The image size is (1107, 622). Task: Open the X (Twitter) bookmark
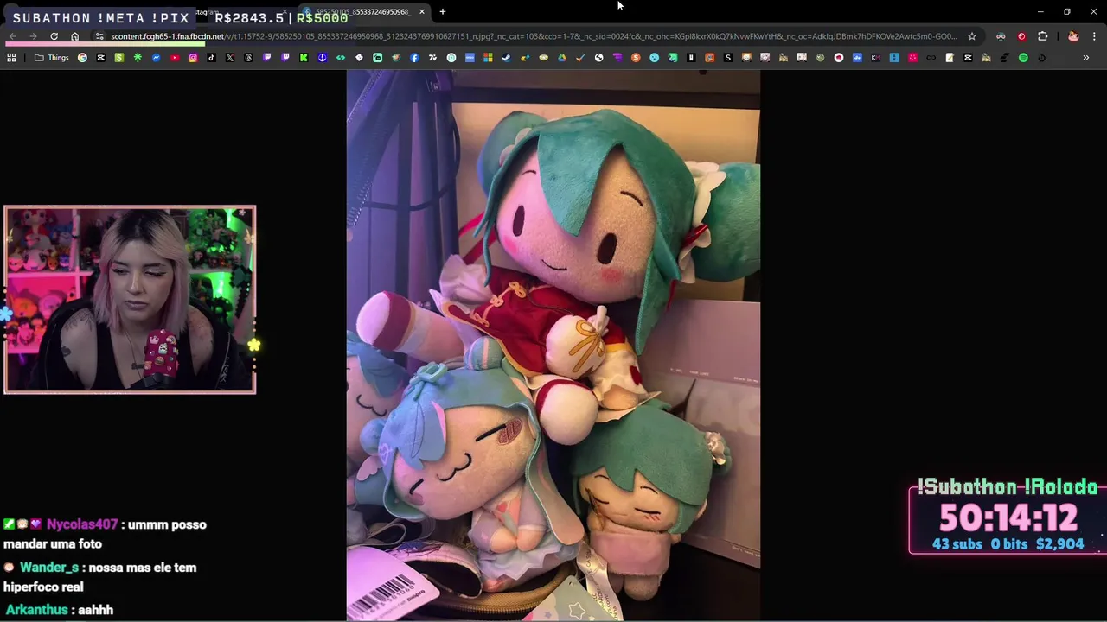(x=230, y=58)
